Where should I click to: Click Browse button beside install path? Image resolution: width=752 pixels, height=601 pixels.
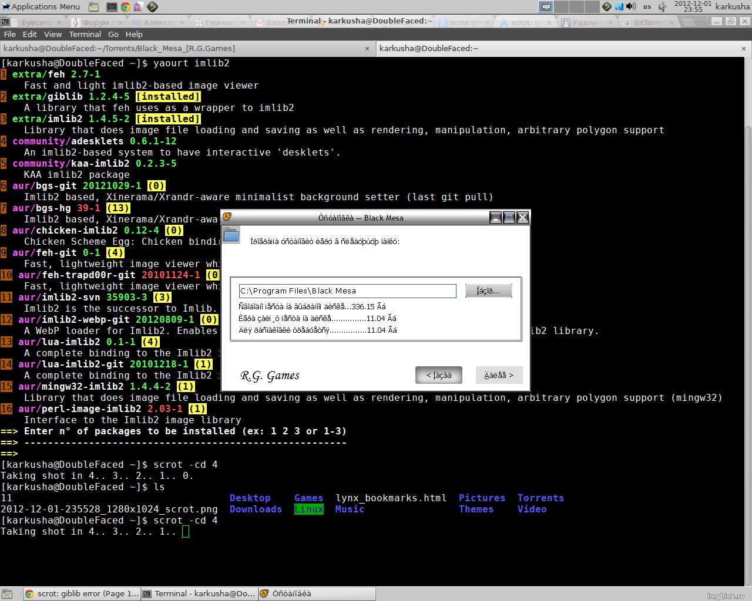(488, 291)
